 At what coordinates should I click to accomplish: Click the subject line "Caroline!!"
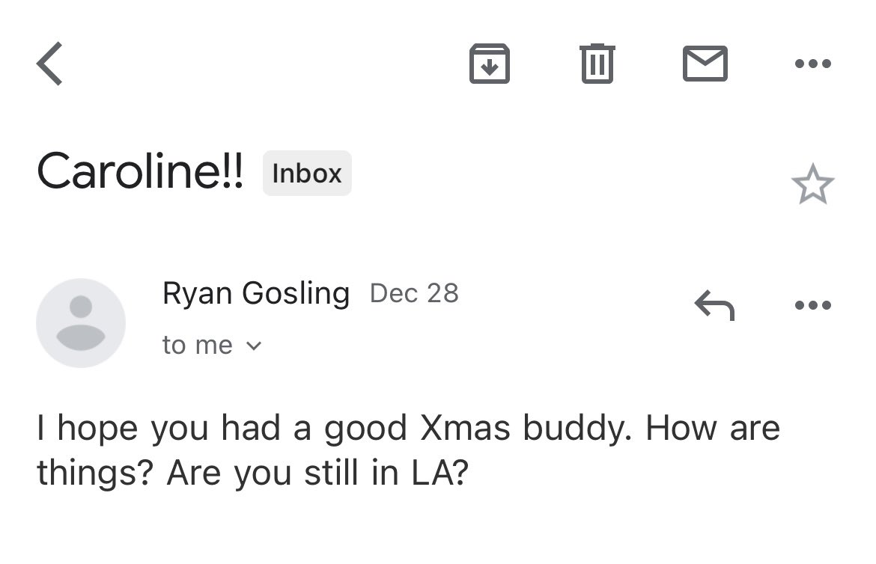click(140, 172)
